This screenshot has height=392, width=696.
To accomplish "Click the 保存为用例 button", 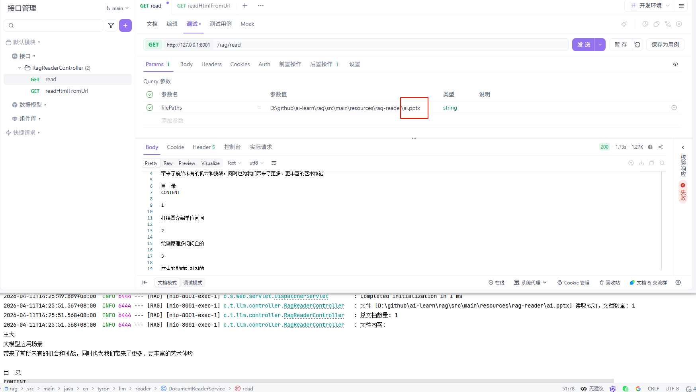I will (665, 45).
